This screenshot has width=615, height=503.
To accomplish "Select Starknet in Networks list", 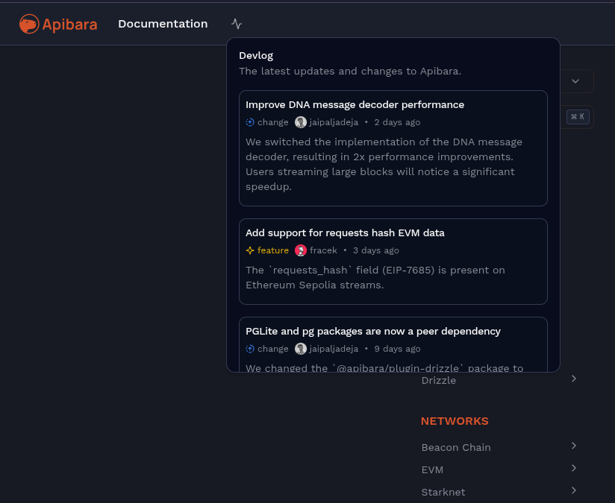I will pyautogui.click(x=443, y=492).
